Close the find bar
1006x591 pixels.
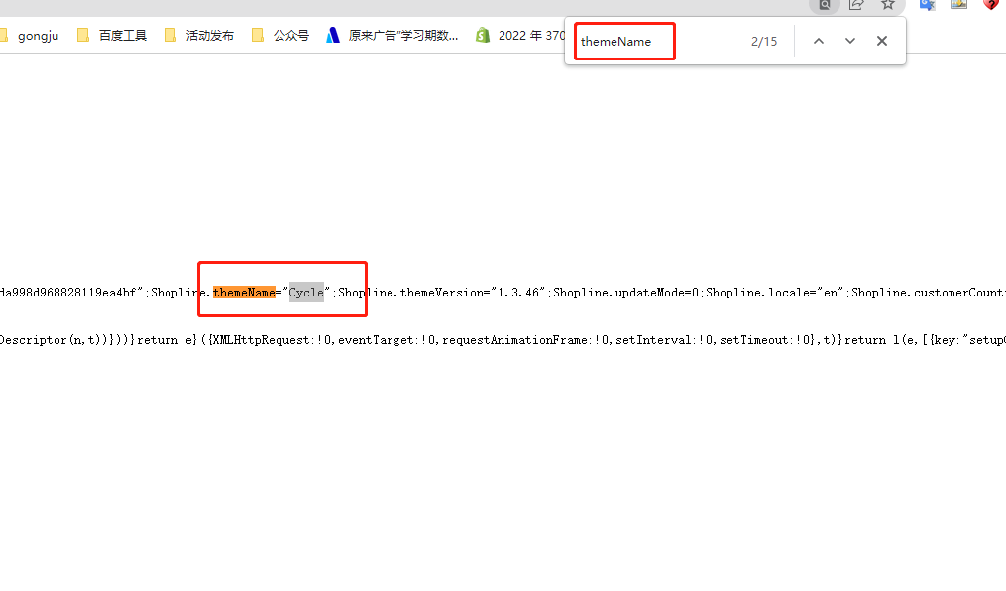coord(881,41)
